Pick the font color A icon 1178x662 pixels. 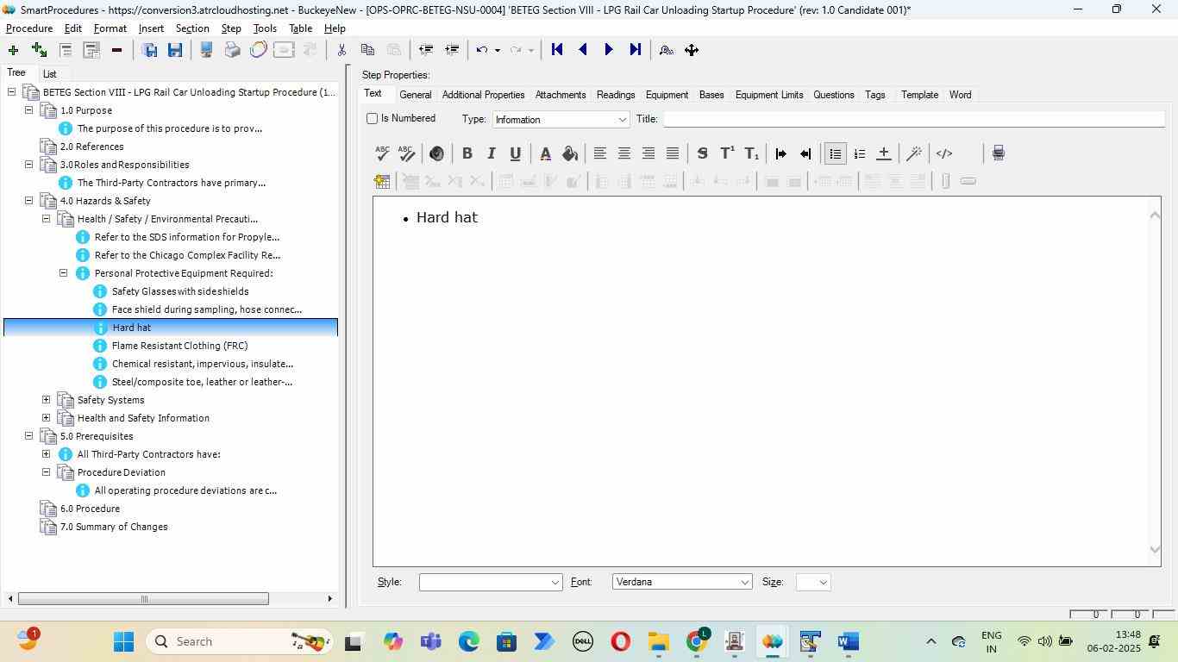(545, 153)
